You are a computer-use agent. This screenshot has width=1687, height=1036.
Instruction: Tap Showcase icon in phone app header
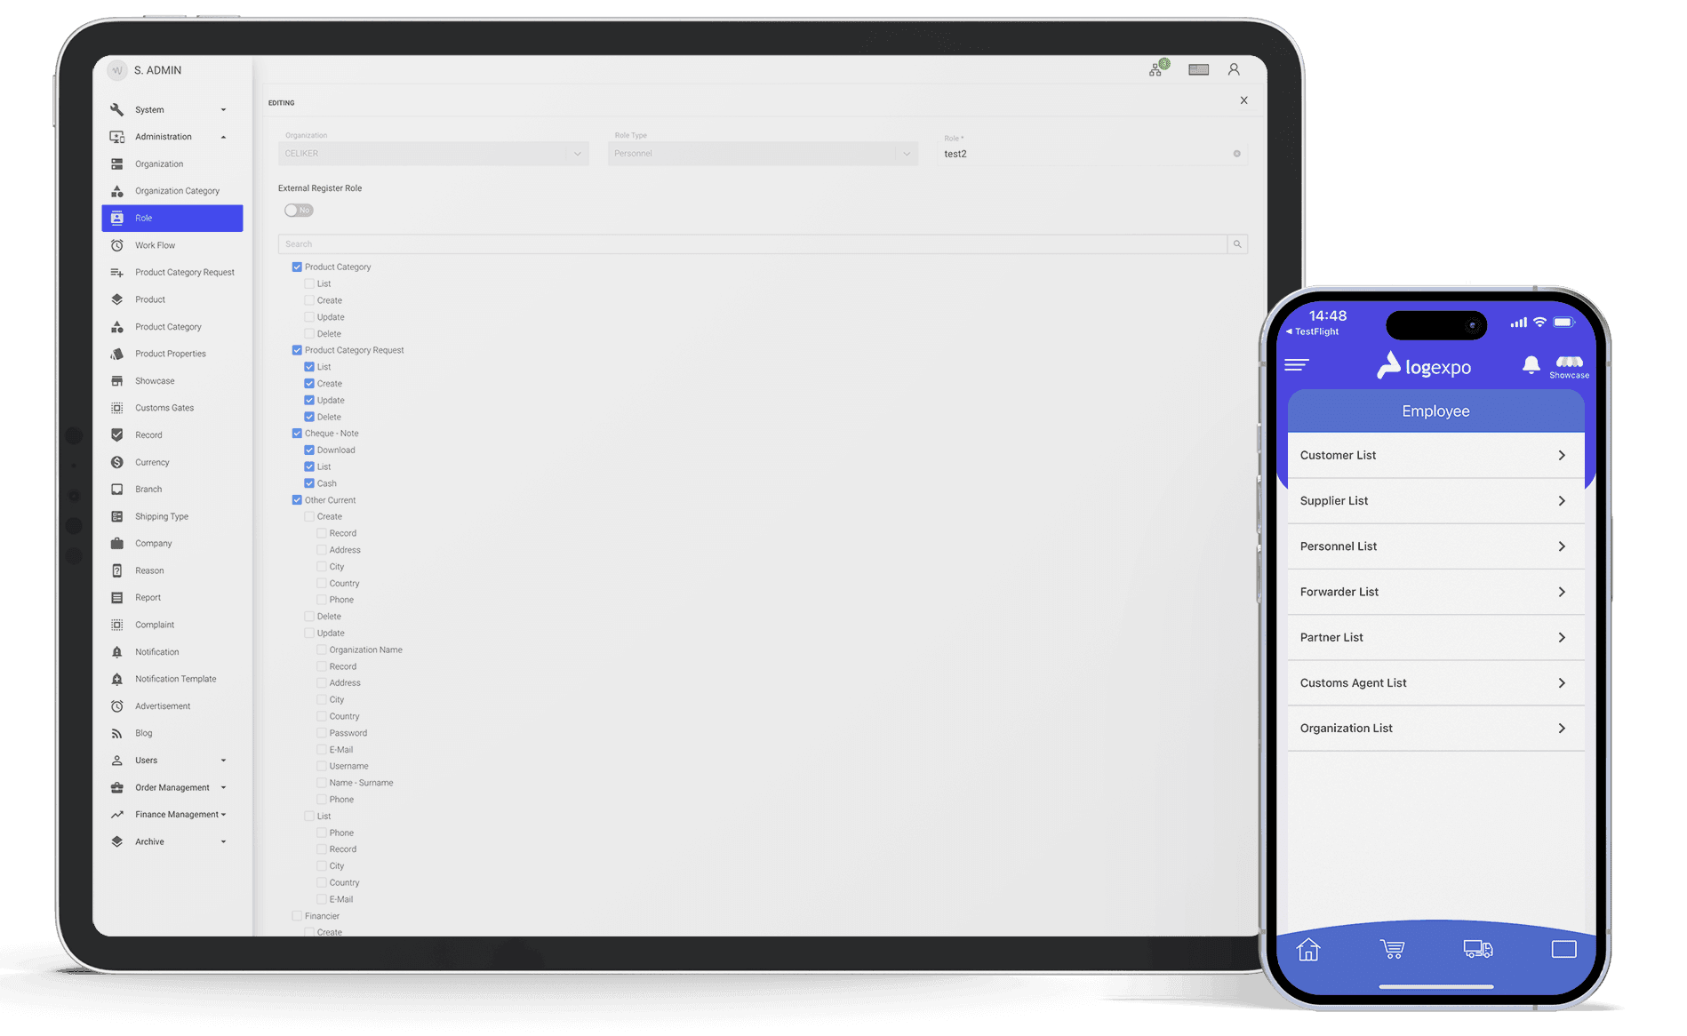(x=1569, y=366)
